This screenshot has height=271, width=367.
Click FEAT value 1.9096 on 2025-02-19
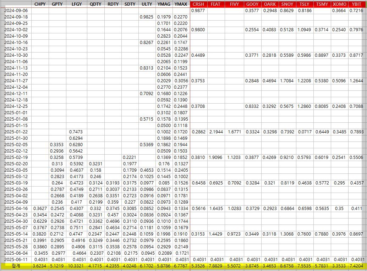215,157
